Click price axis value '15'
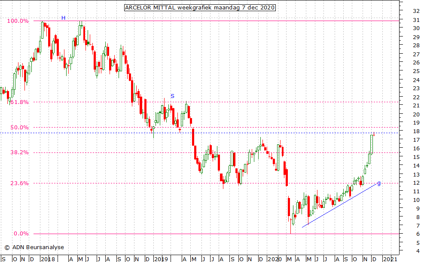Image resolution: width=421 pixels, height=262 pixels. click(x=416, y=157)
